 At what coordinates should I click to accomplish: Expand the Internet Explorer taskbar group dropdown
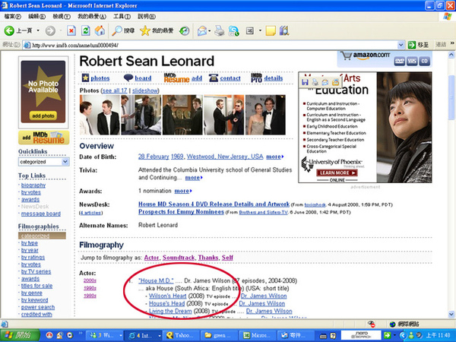[160, 336]
